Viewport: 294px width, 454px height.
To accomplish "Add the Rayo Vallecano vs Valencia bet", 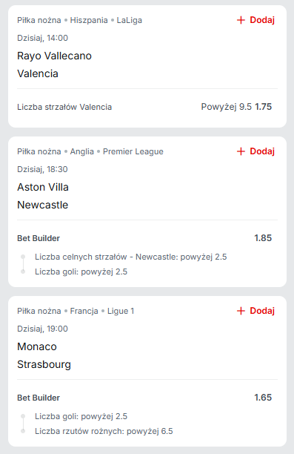I will point(255,20).
